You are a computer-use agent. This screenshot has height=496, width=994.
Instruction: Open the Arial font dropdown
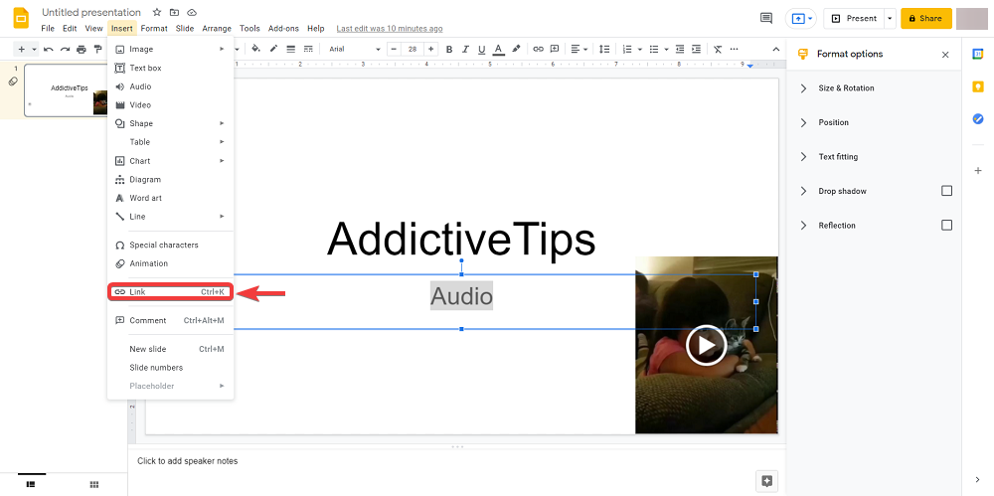pos(355,49)
